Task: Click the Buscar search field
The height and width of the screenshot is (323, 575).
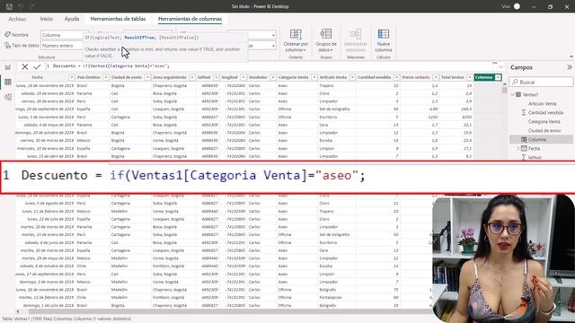Action: [541, 82]
